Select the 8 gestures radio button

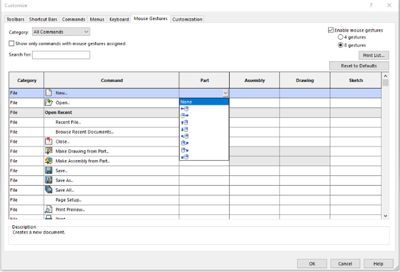340,45
